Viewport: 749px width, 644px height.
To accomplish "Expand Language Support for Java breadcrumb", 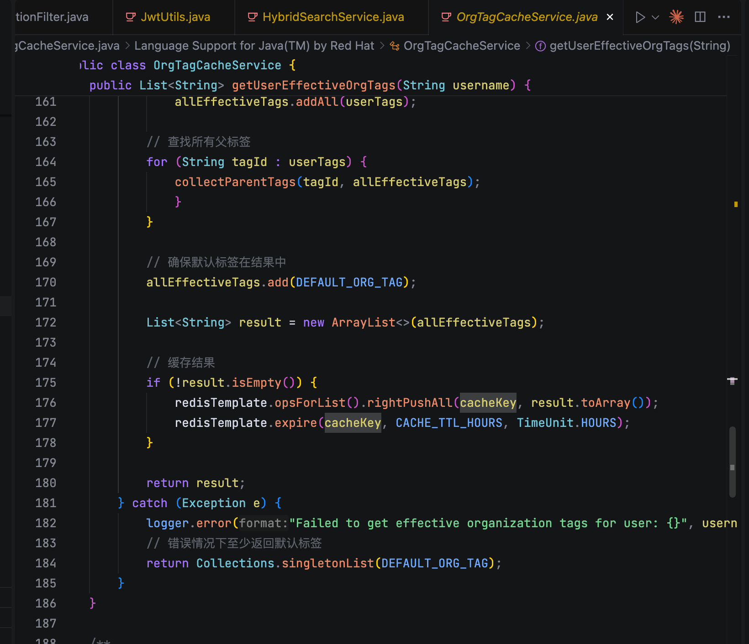I will point(254,46).
